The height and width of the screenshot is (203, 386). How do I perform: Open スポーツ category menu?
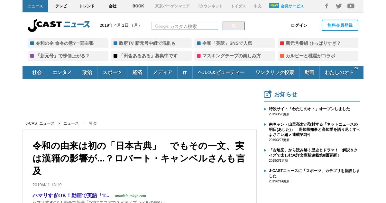(112, 72)
